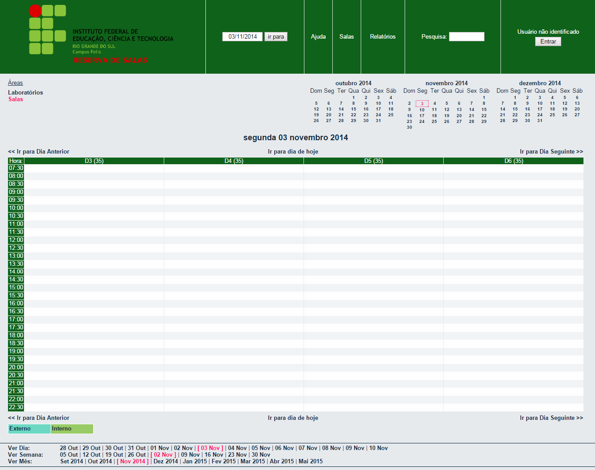
Task: View month Nov 2014 in Ver Mês
Action: [x=133, y=462]
